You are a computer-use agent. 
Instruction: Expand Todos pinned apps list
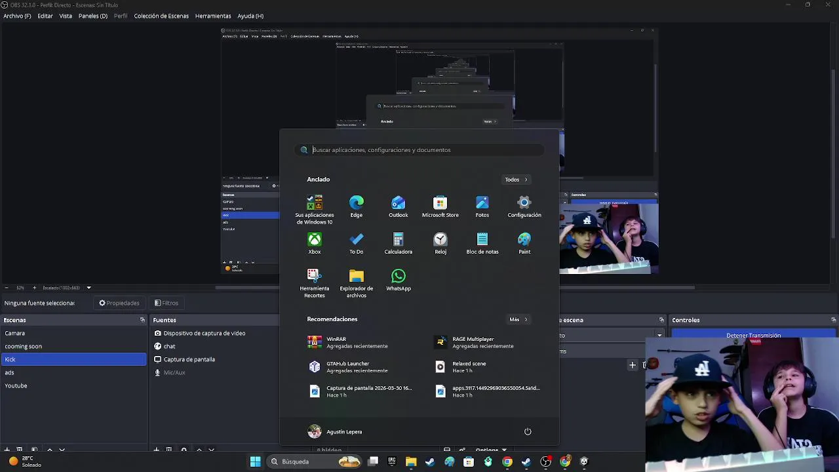point(516,180)
